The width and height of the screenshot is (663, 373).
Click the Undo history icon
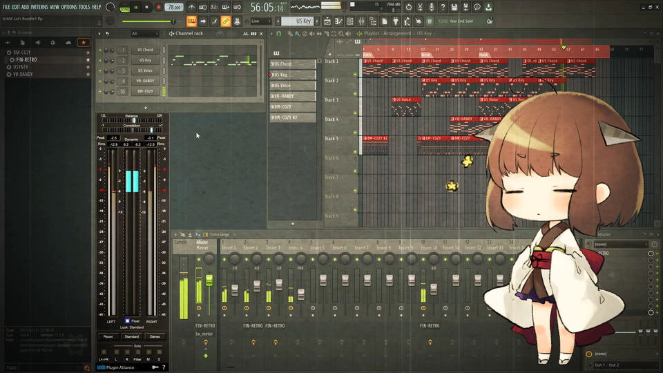pyautogui.click(x=408, y=7)
